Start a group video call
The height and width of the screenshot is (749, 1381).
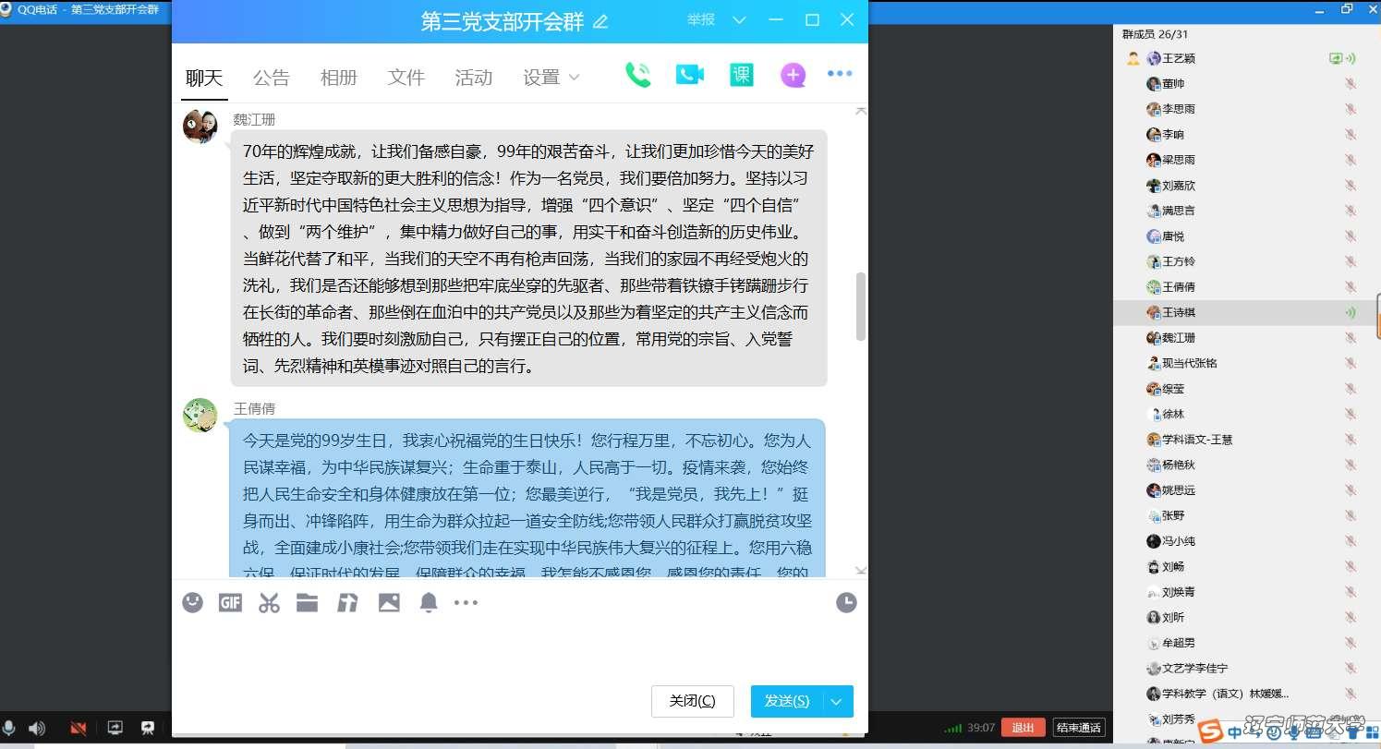click(x=689, y=74)
